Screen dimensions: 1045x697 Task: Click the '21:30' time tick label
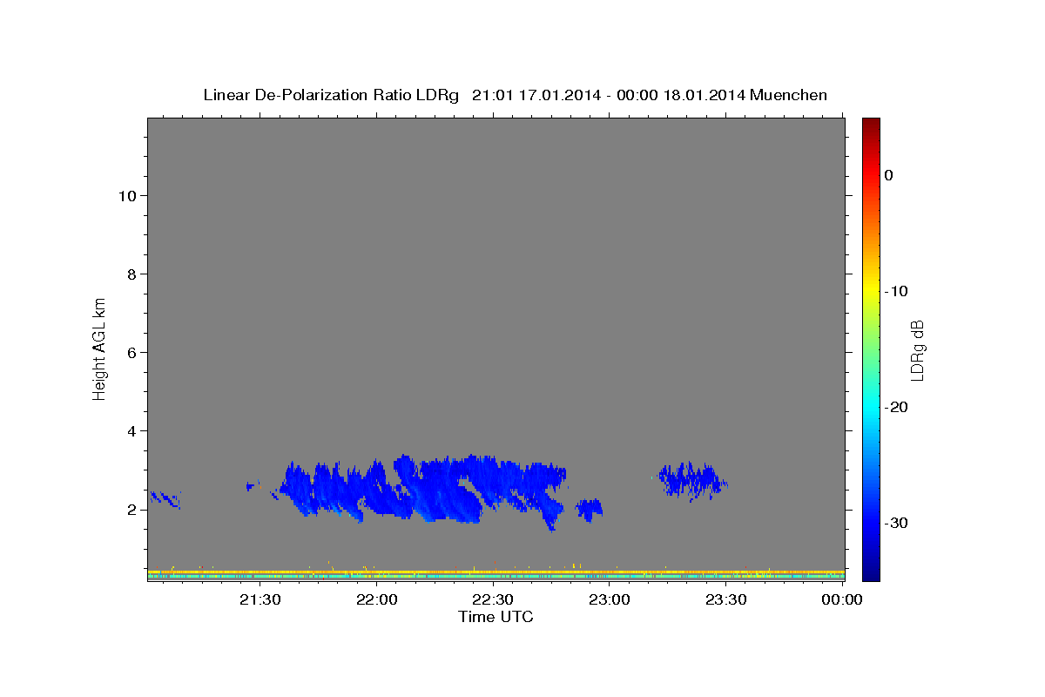260,599
